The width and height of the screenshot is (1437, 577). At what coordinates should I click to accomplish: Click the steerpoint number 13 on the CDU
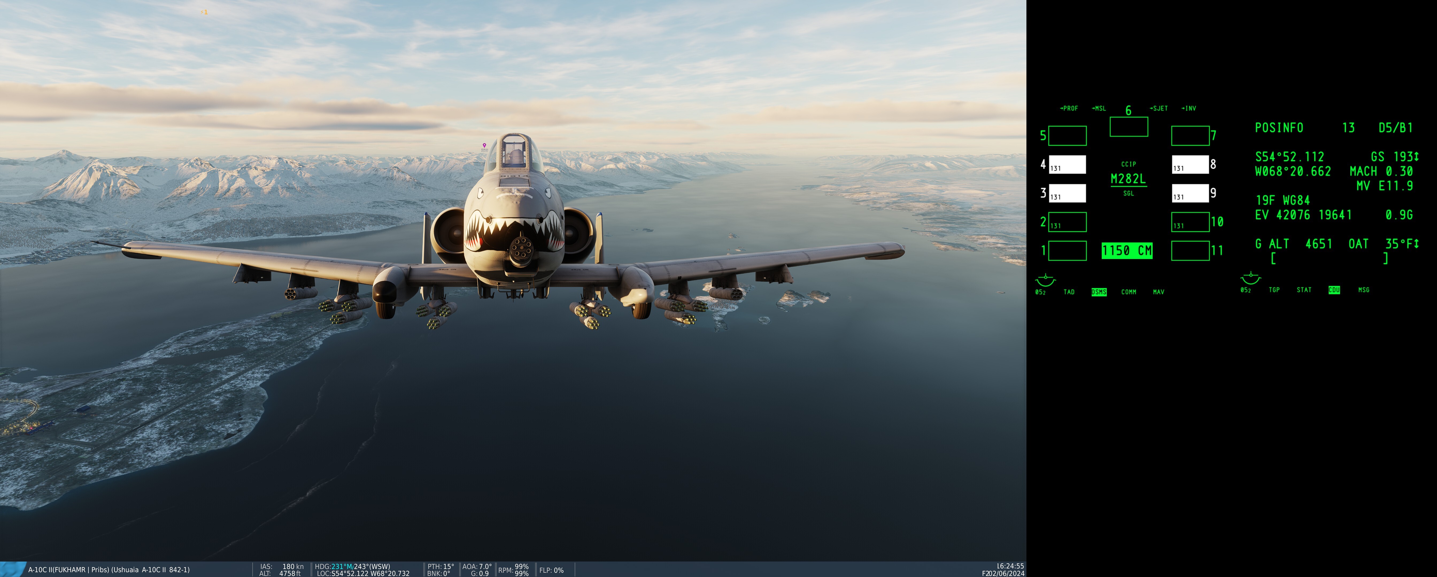tap(1348, 128)
